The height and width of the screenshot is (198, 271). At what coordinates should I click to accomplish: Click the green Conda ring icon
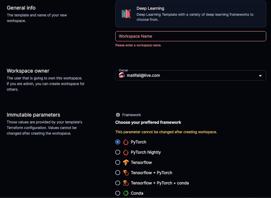(x=126, y=193)
